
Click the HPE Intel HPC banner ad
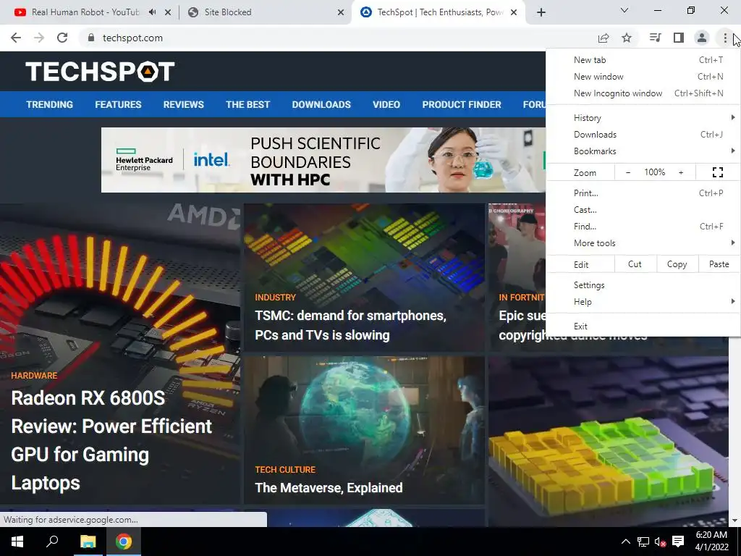tap(323, 160)
